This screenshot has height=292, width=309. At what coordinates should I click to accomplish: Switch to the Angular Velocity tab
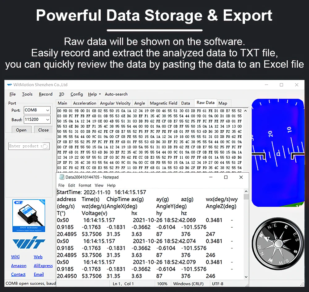[x=115, y=103]
